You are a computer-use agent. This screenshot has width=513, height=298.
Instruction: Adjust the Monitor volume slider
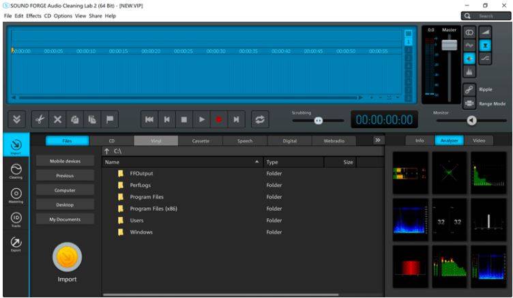pos(471,121)
